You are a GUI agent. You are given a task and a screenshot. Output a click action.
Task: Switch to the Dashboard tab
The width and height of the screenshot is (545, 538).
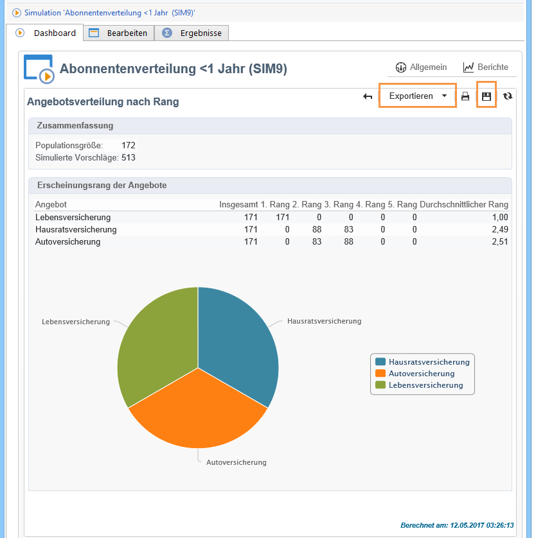tap(45, 33)
